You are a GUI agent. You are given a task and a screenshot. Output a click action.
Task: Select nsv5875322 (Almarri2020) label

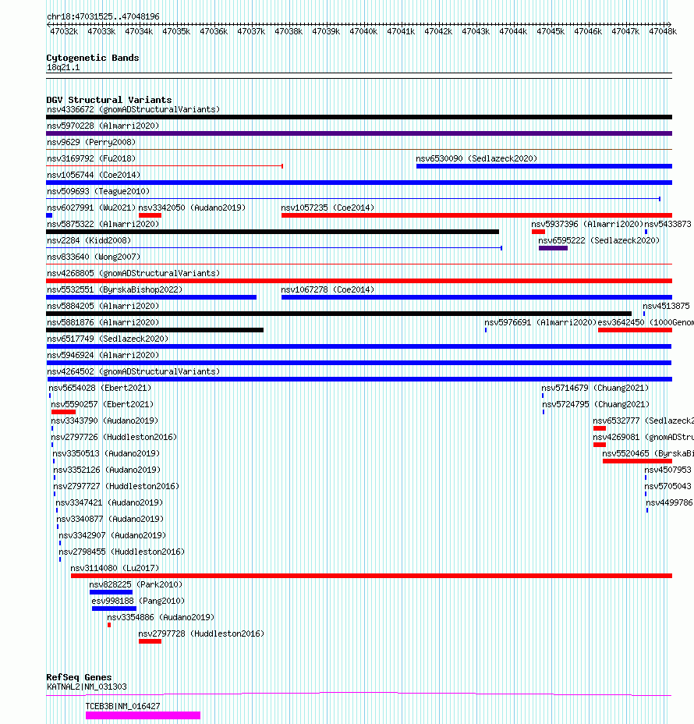pos(103,224)
